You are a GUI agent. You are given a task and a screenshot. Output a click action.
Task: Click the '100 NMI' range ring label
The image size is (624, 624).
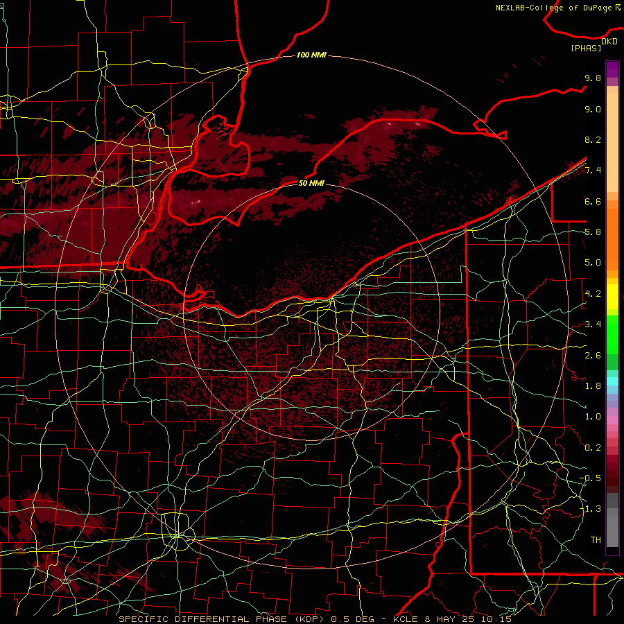point(311,55)
